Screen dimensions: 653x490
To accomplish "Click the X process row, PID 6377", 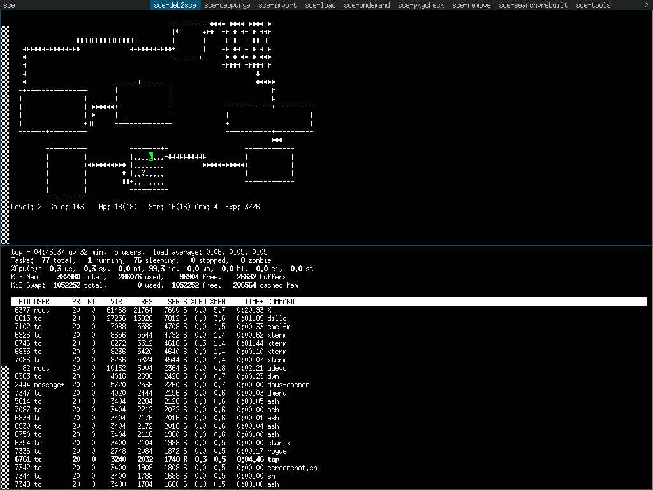I will 329,310.
